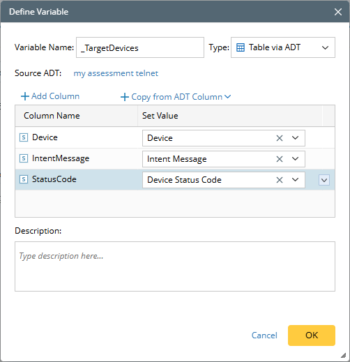This screenshot has height=362, width=350.
Task: Clear the Intent Message value with X
Action: [280, 159]
